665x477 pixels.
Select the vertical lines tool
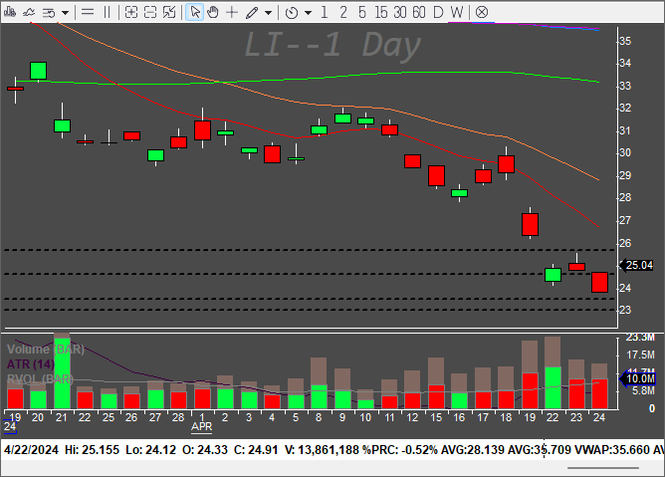coord(107,12)
